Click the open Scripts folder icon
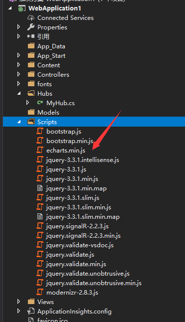 click(x=31, y=122)
